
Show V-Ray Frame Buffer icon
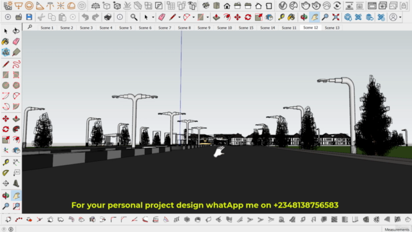click(372, 6)
